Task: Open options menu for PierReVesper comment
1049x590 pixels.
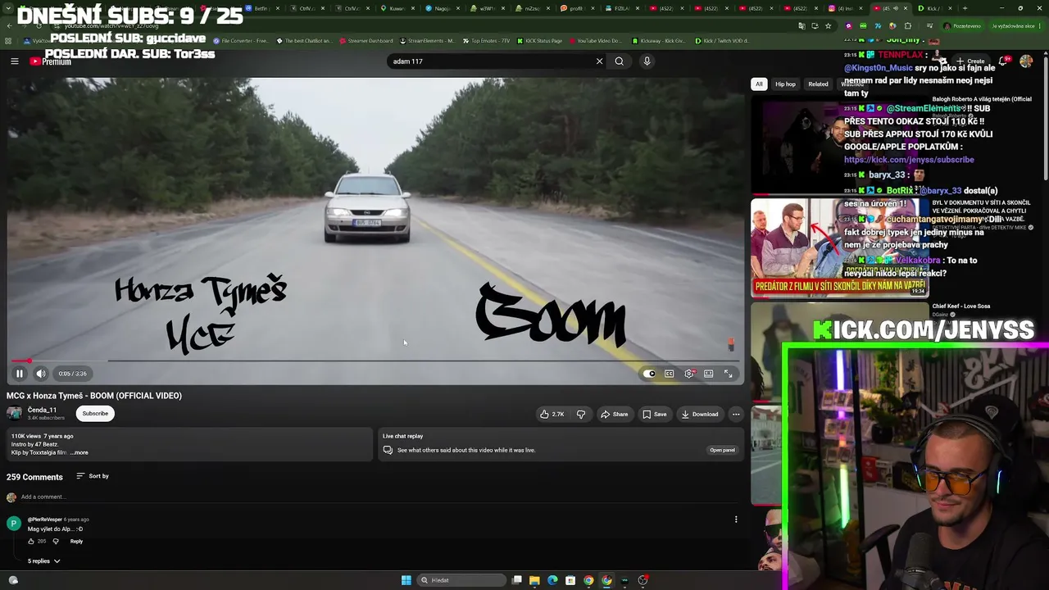Action: tap(736, 520)
